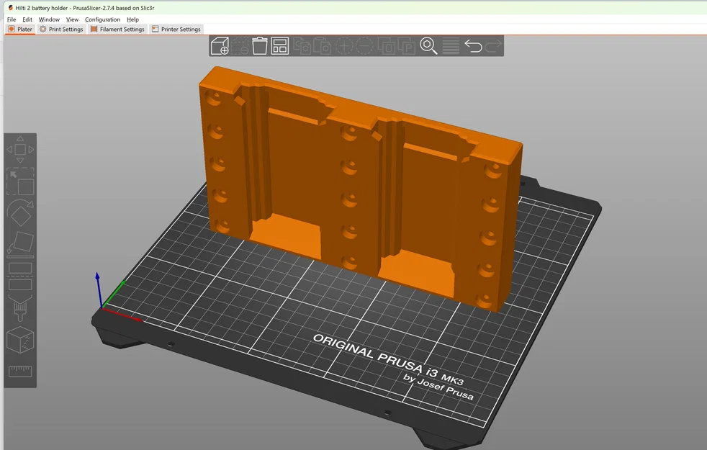Open the Edit menu
Image resolution: width=707 pixels, height=450 pixels.
coord(27,19)
